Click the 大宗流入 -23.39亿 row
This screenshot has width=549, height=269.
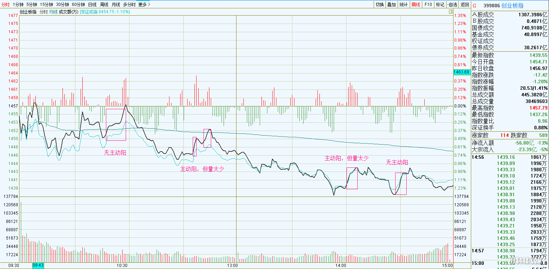[x=510, y=149]
